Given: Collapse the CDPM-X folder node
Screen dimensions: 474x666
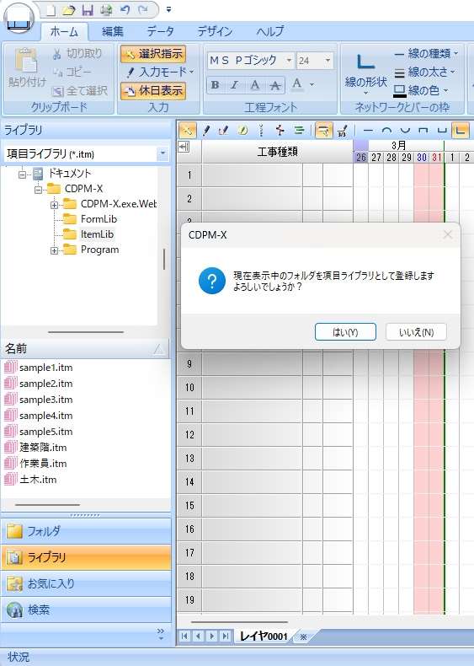Looking at the screenshot, I should (38, 190).
